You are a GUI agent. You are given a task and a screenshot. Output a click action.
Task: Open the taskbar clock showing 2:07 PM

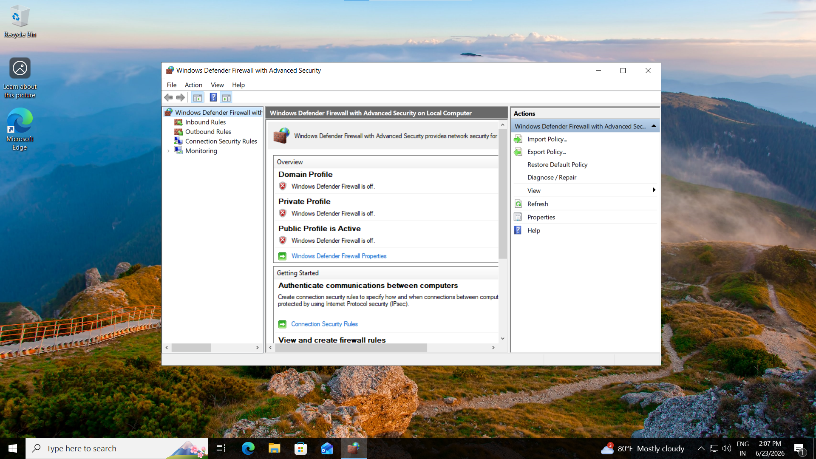click(770, 448)
